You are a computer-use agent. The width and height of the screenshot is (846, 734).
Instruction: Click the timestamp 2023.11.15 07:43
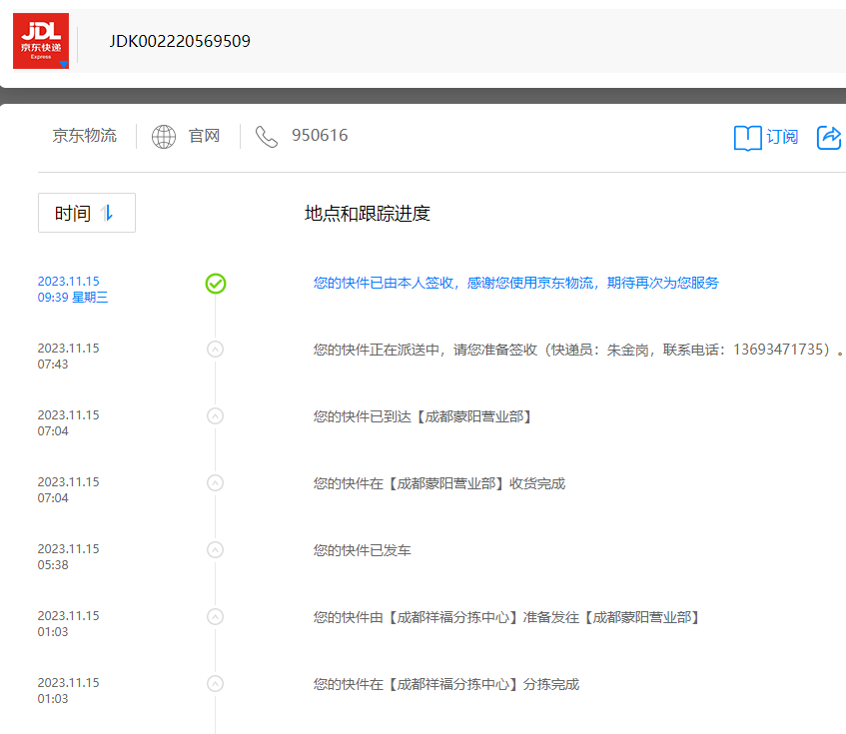click(69, 356)
